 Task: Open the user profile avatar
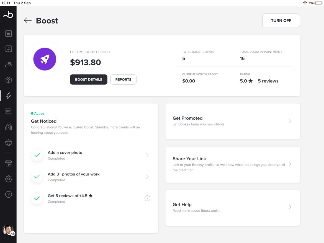8,230
